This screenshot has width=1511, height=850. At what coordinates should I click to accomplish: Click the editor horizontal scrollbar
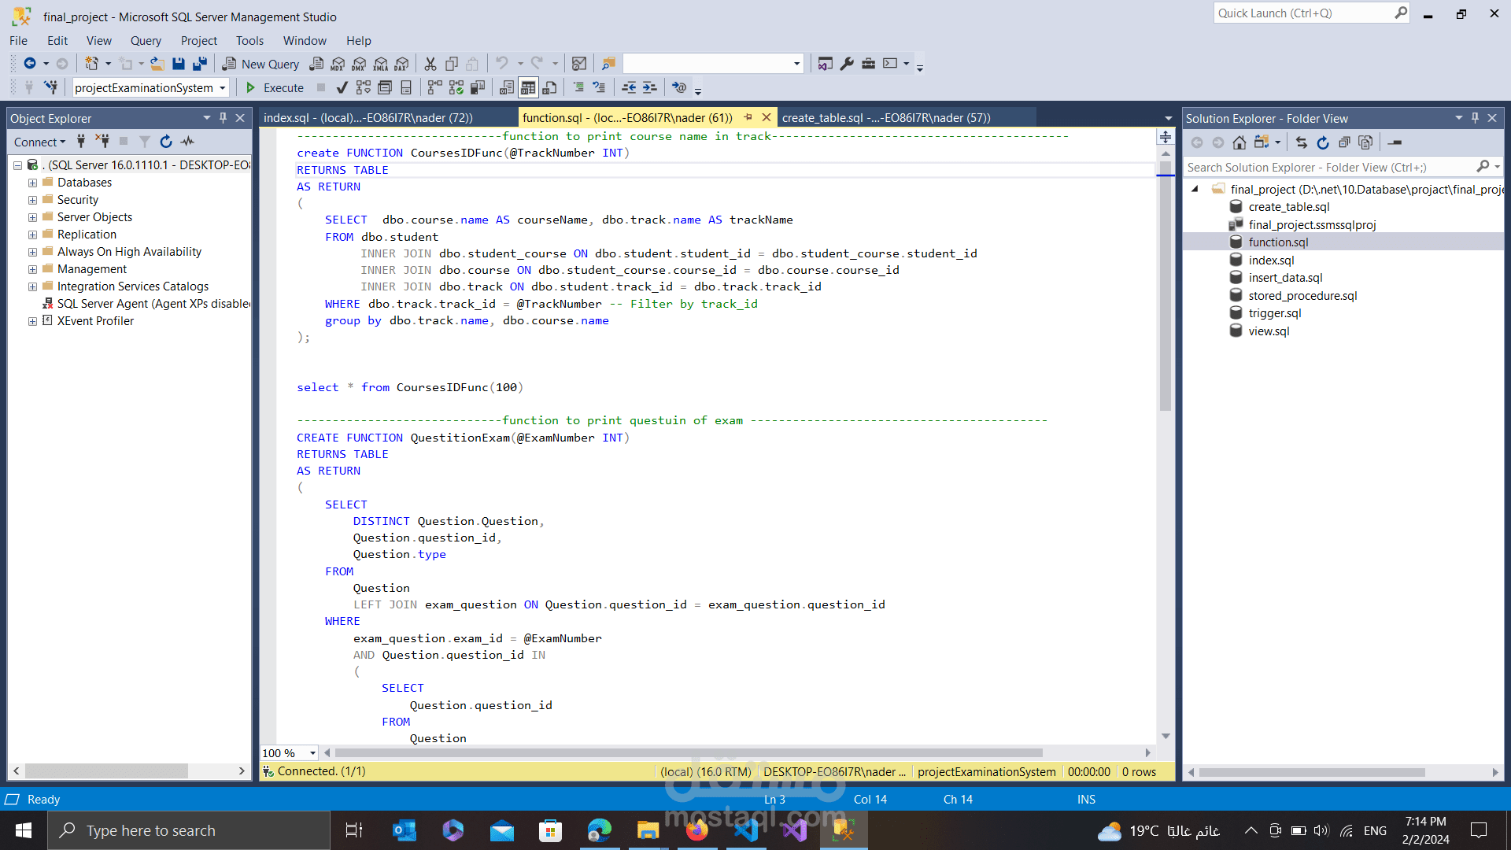[x=689, y=753]
